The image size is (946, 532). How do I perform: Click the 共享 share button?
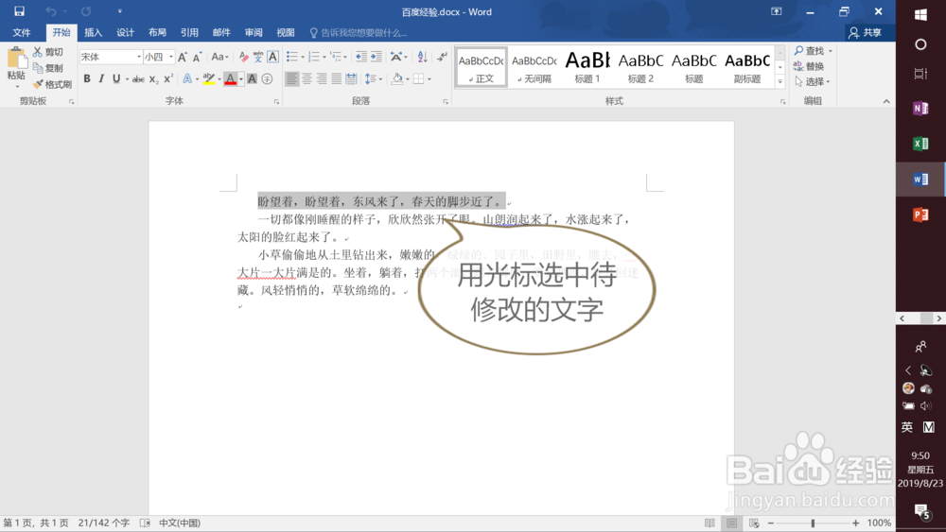(866, 32)
